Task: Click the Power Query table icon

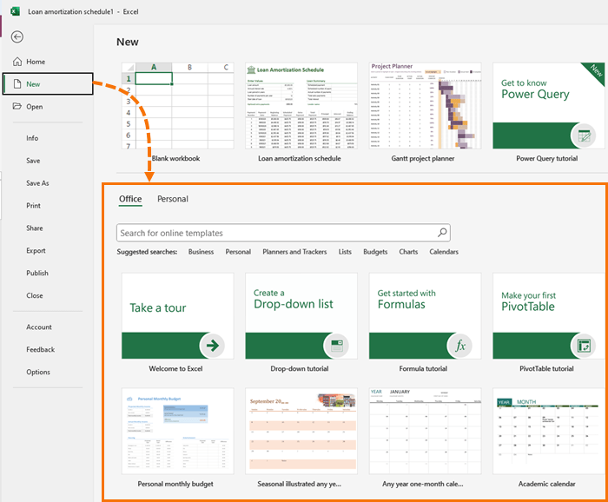Action: point(584,135)
